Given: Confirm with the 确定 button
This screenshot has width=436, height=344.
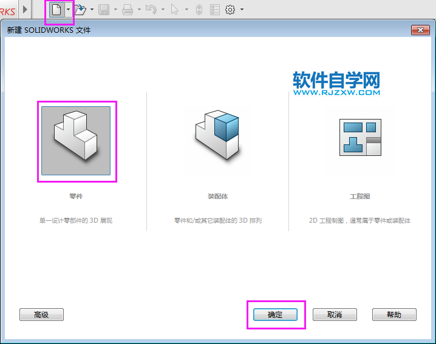Looking at the screenshot, I should coord(275,314).
